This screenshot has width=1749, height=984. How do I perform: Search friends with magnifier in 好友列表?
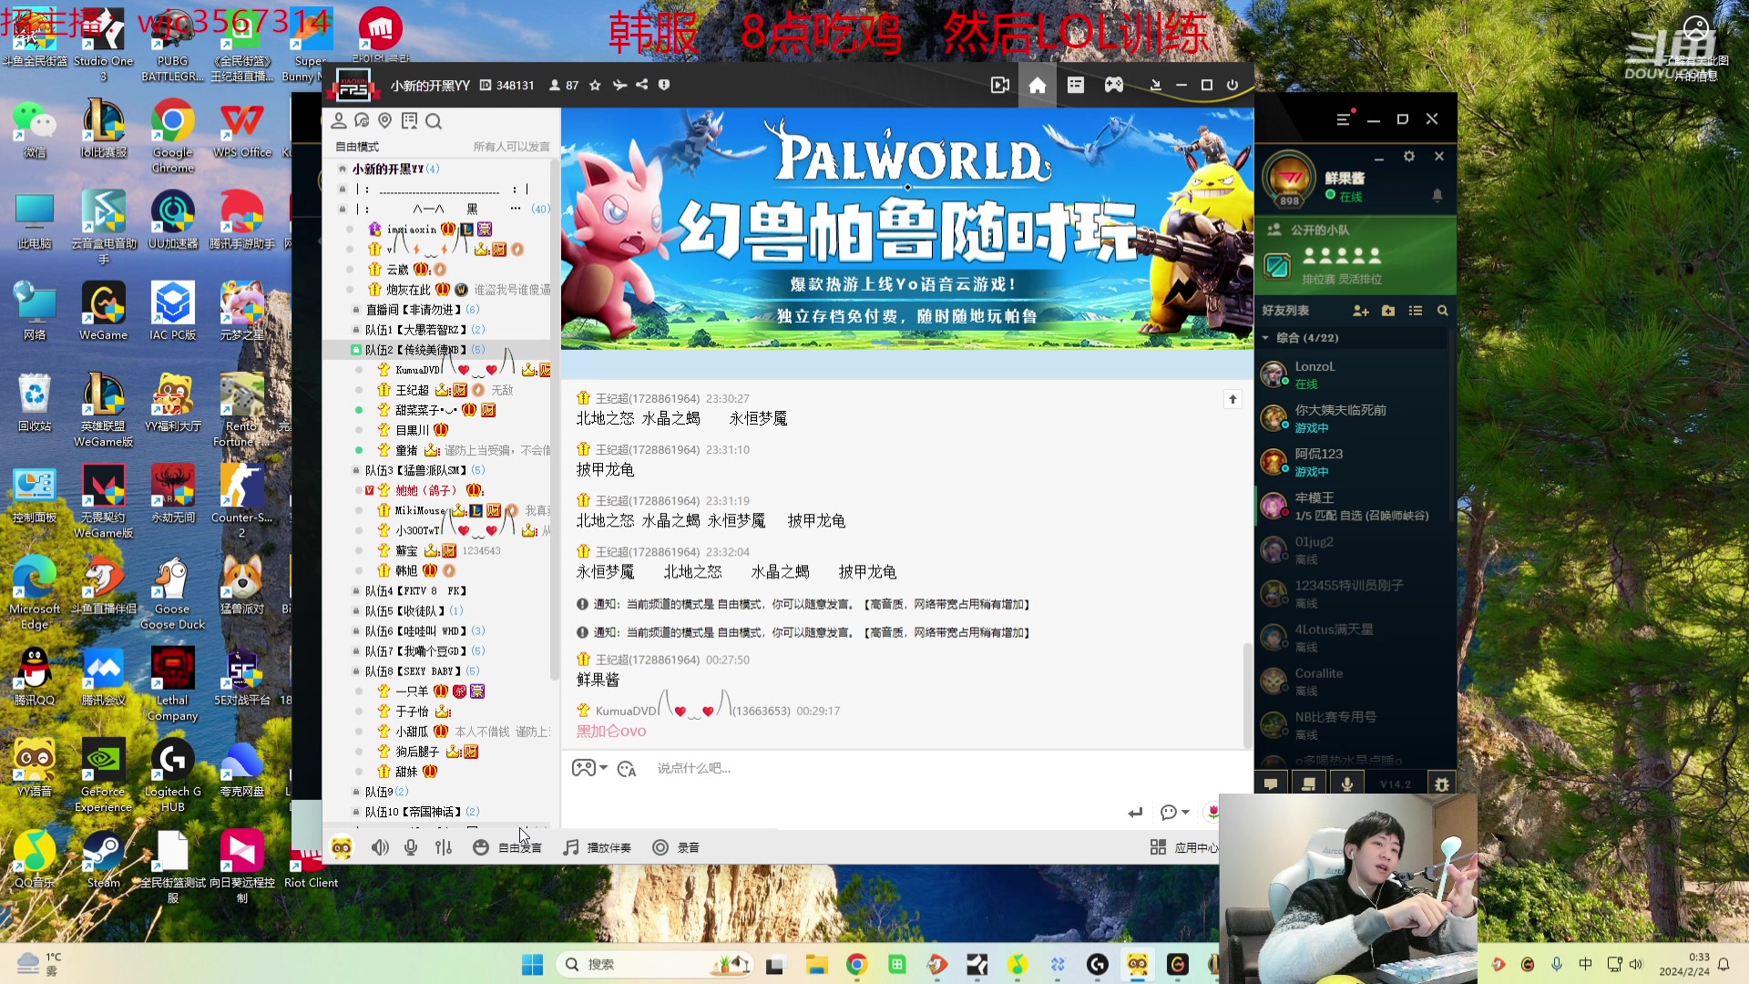point(1443,311)
